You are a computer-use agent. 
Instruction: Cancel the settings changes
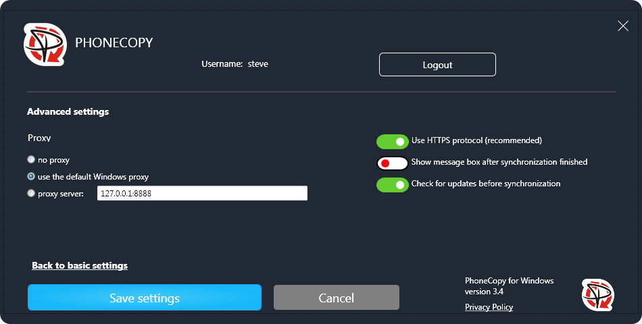pos(336,298)
